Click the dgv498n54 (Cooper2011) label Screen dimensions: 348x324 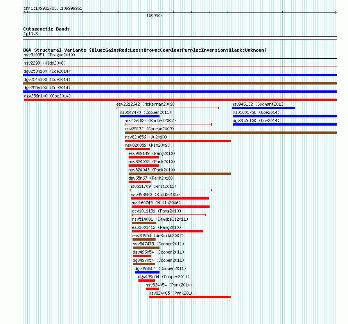pyautogui.click(x=160, y=268)
